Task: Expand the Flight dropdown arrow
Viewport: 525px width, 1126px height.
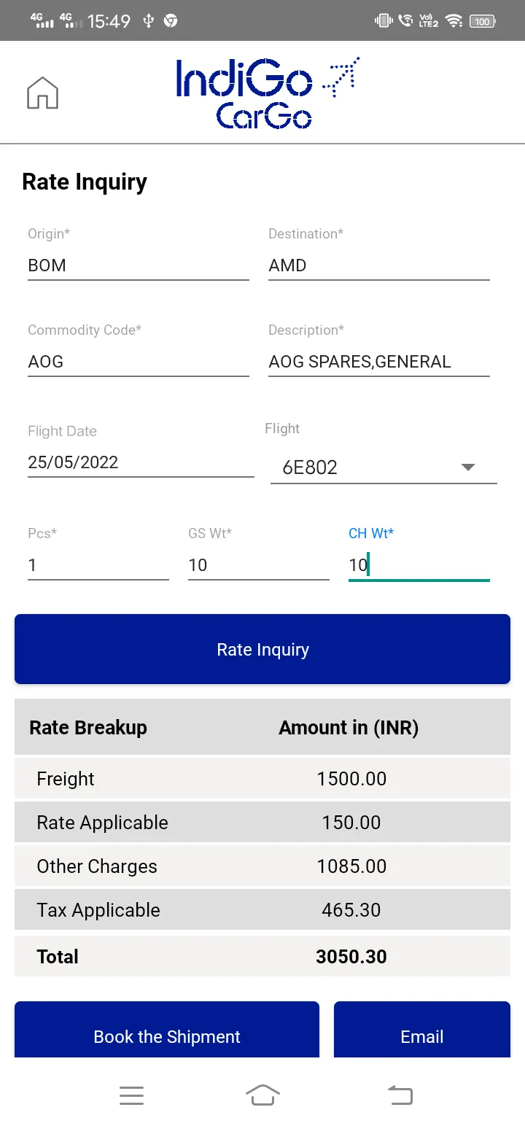Action: coord(468,467)
